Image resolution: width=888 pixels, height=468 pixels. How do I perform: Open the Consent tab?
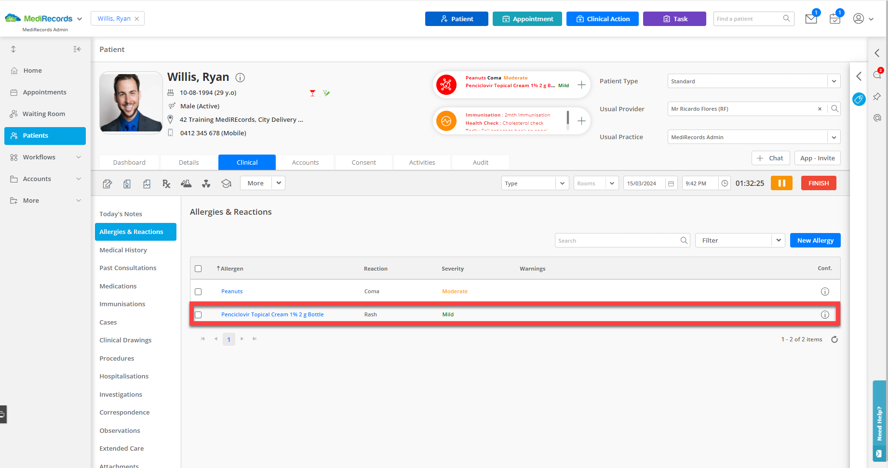pyautogui.click(x=363, y=162)
